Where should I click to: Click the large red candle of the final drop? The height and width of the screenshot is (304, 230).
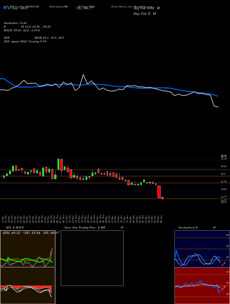(x=159, y=192)
